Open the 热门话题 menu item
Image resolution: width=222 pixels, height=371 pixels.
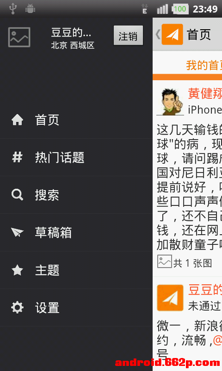click(x=76, y=157)
